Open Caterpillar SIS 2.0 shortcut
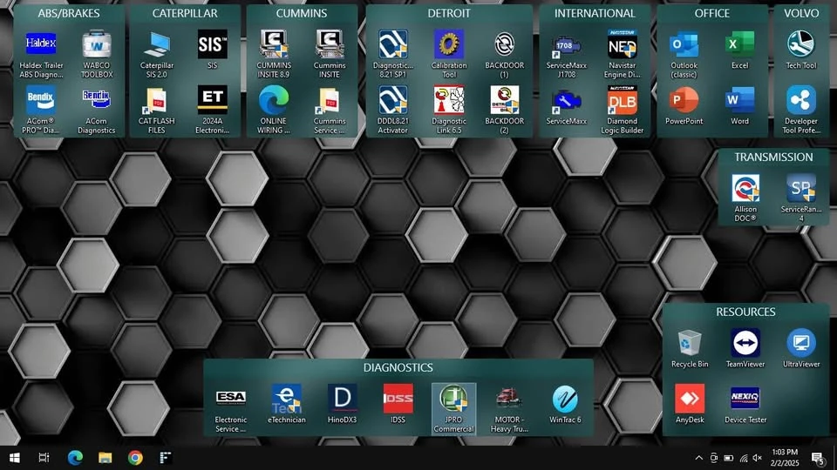 click(x=156, y=54)
